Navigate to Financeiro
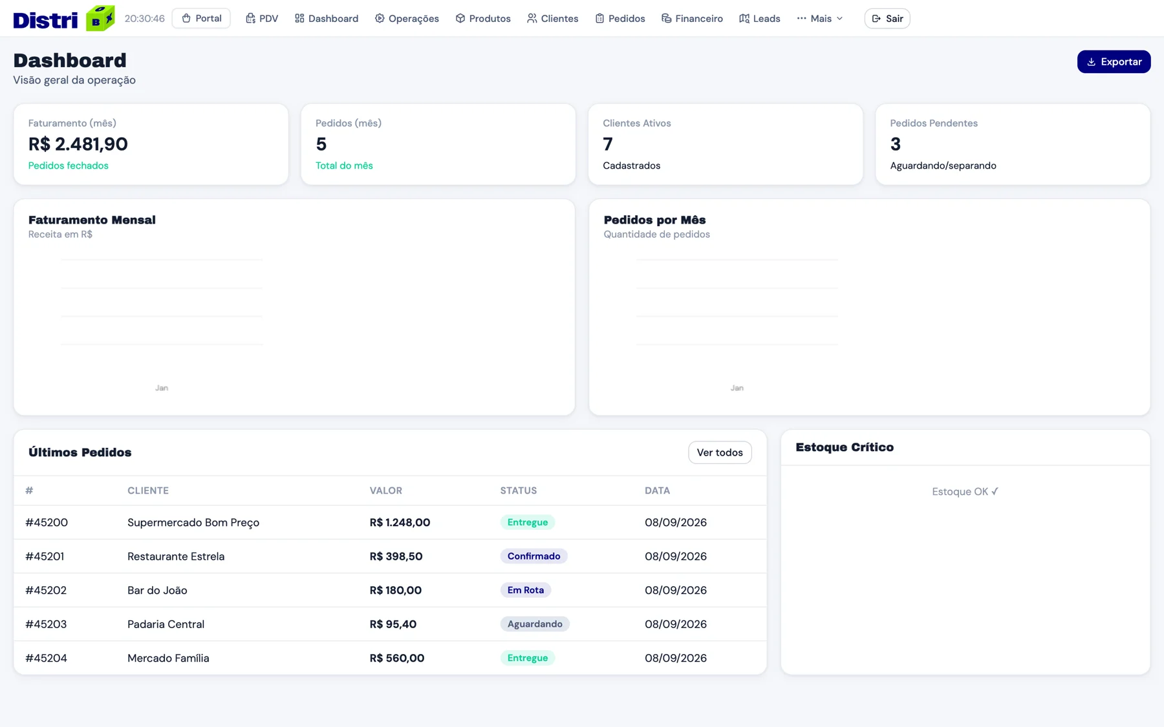Screen dimensions: 1164x727 coord(692,18)
